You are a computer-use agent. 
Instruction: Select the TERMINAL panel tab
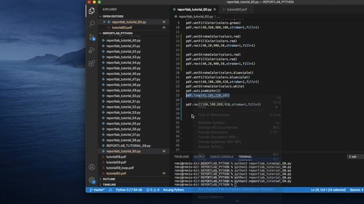tap(245, 157)
